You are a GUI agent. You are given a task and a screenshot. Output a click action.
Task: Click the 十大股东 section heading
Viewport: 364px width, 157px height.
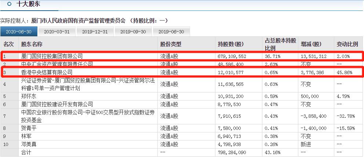(x=28, y=4)
